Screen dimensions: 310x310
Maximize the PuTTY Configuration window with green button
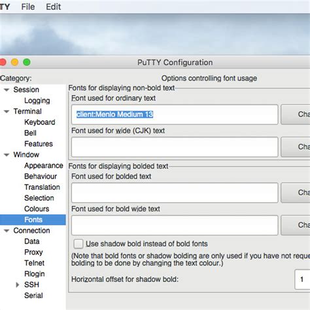27,62
